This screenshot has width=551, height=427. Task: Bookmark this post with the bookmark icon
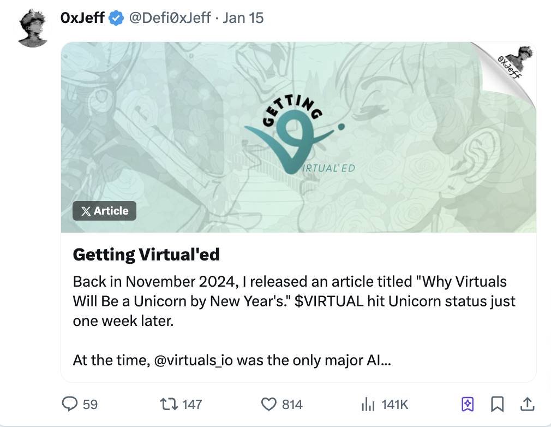click(x=497, y=404)
